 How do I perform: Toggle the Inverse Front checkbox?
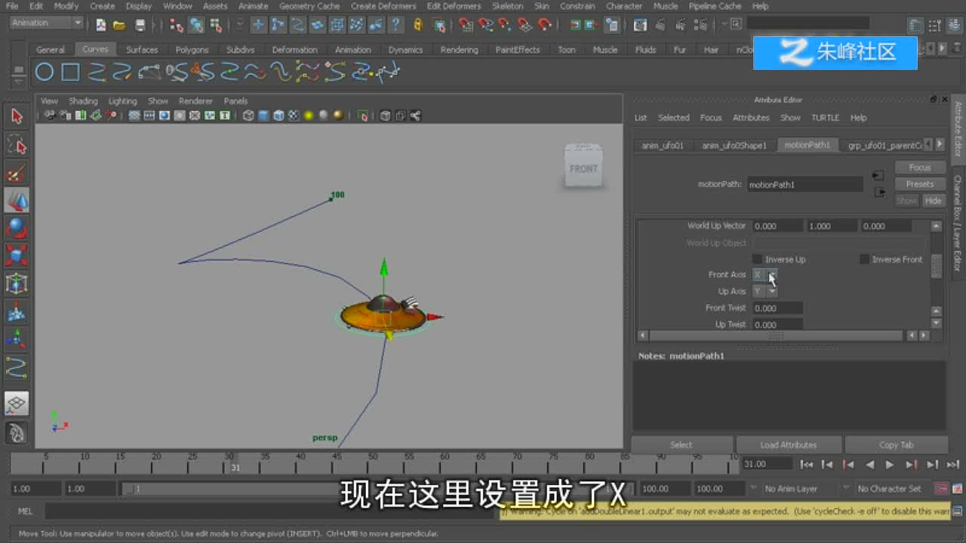pos(864,259)
